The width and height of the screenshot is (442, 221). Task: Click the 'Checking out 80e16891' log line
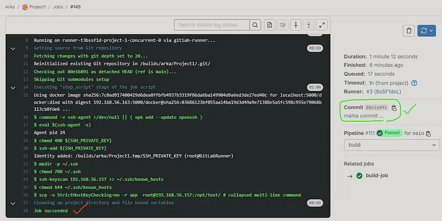(105, 72)
